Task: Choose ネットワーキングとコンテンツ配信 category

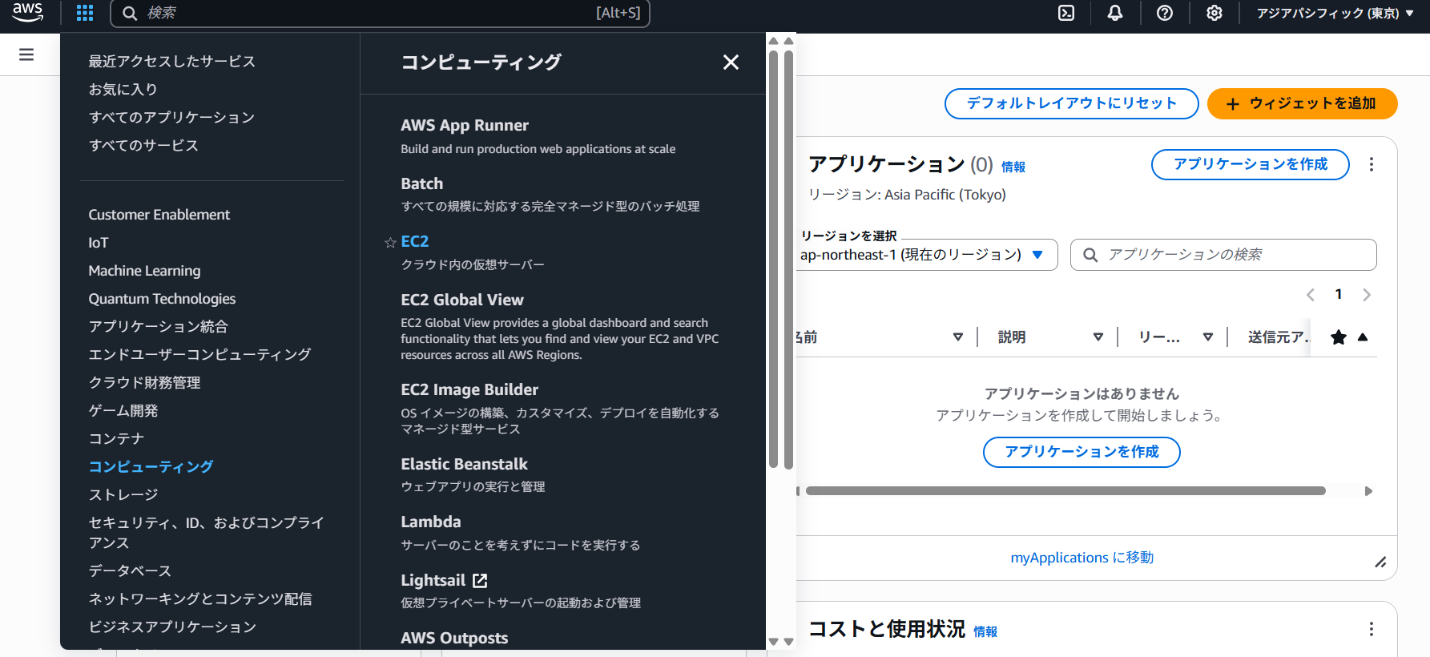Action: click(200, 599)
